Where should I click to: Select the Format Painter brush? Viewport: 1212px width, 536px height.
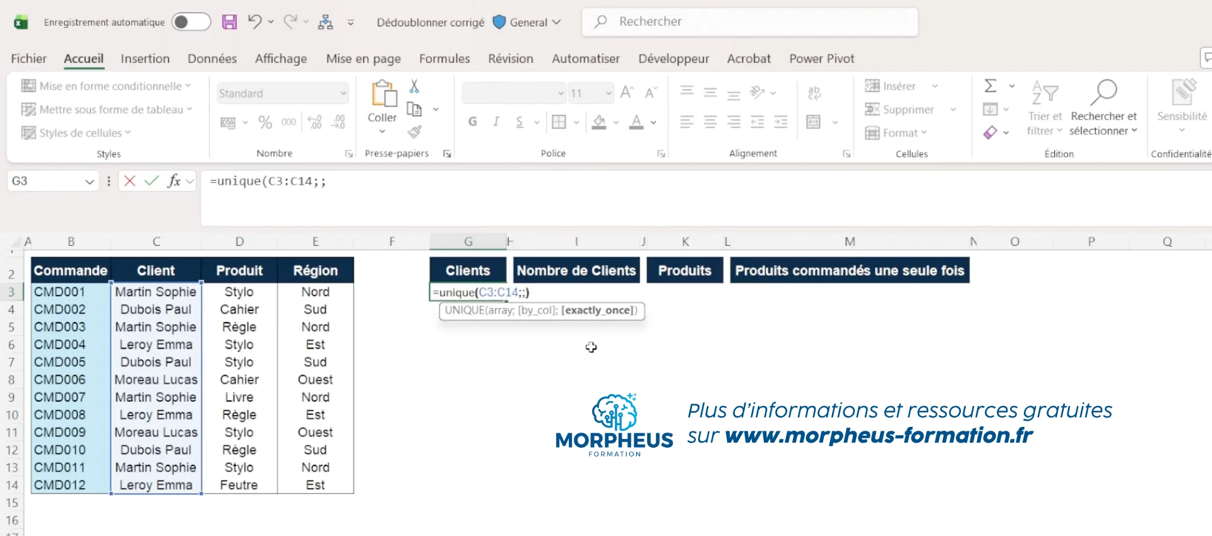tap(414, 132)
